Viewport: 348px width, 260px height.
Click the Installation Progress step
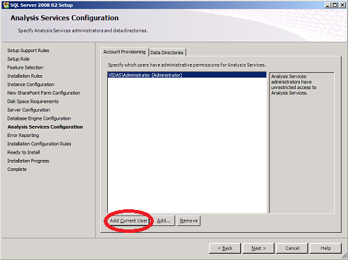(28, 161)
